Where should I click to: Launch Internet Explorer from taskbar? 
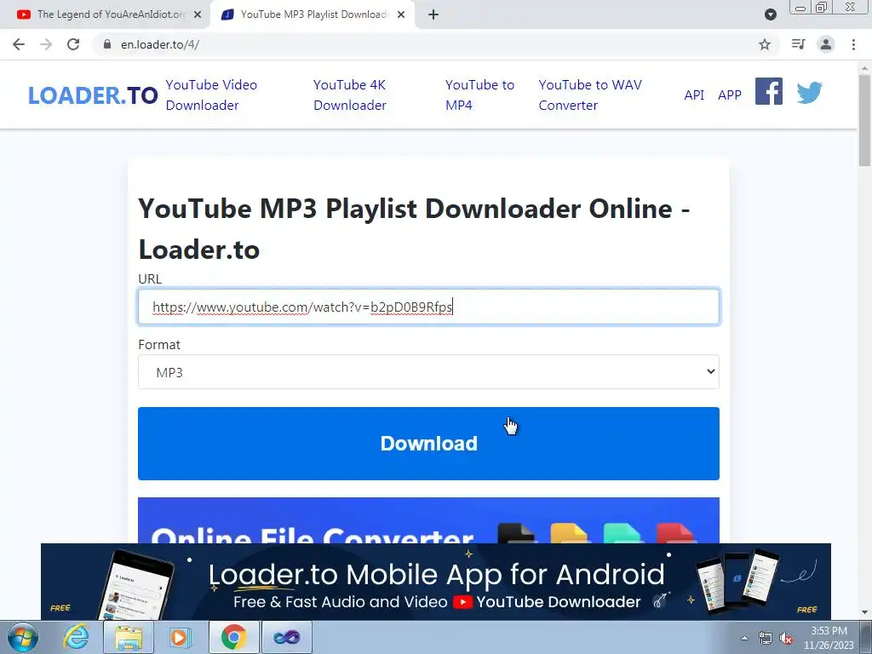(x=76, y=637)
